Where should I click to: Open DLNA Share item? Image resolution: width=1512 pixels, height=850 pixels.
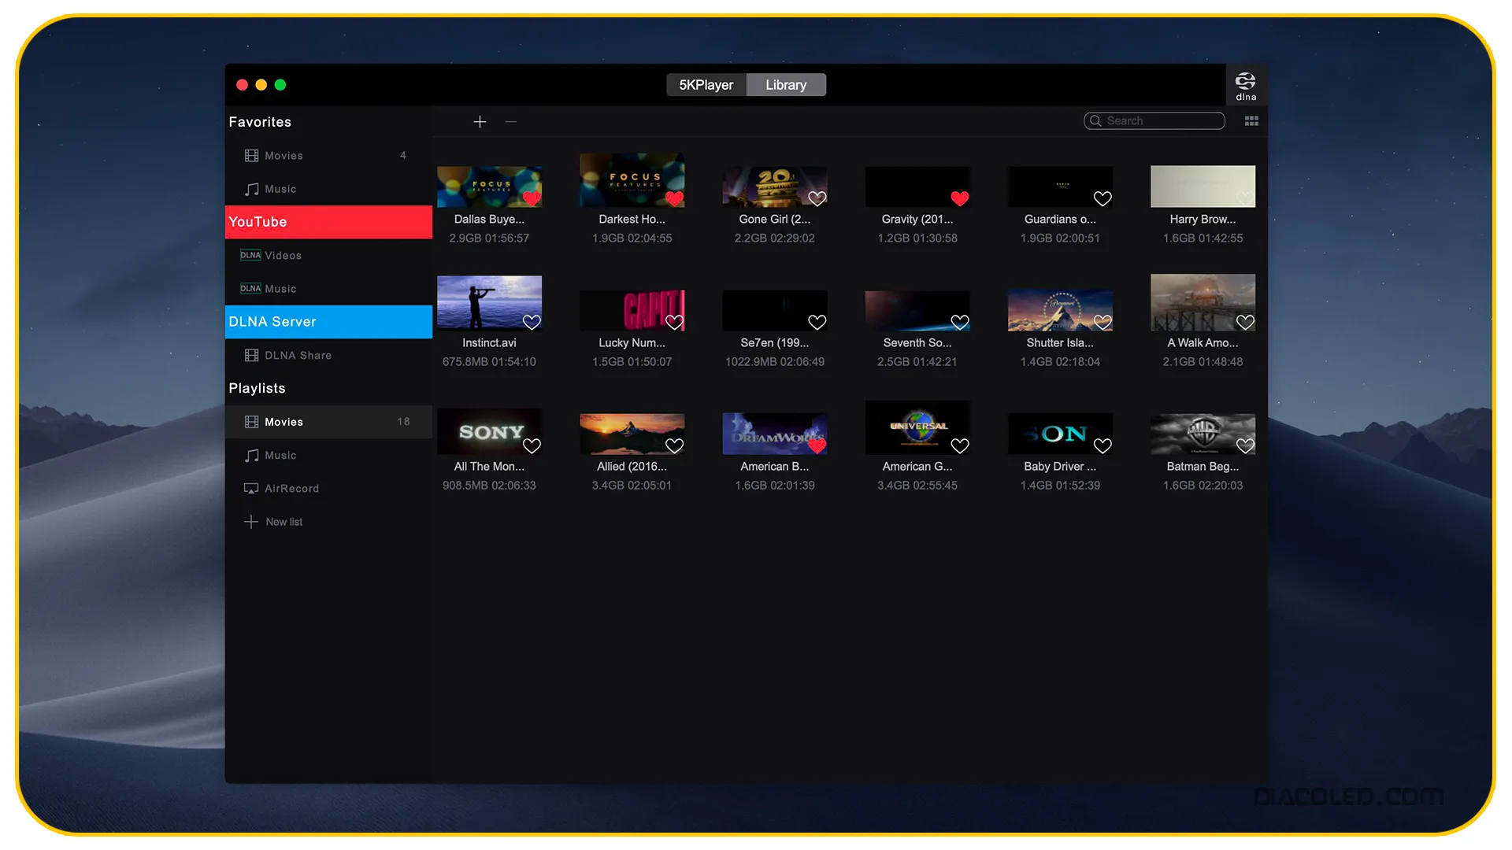coord(328,356)
